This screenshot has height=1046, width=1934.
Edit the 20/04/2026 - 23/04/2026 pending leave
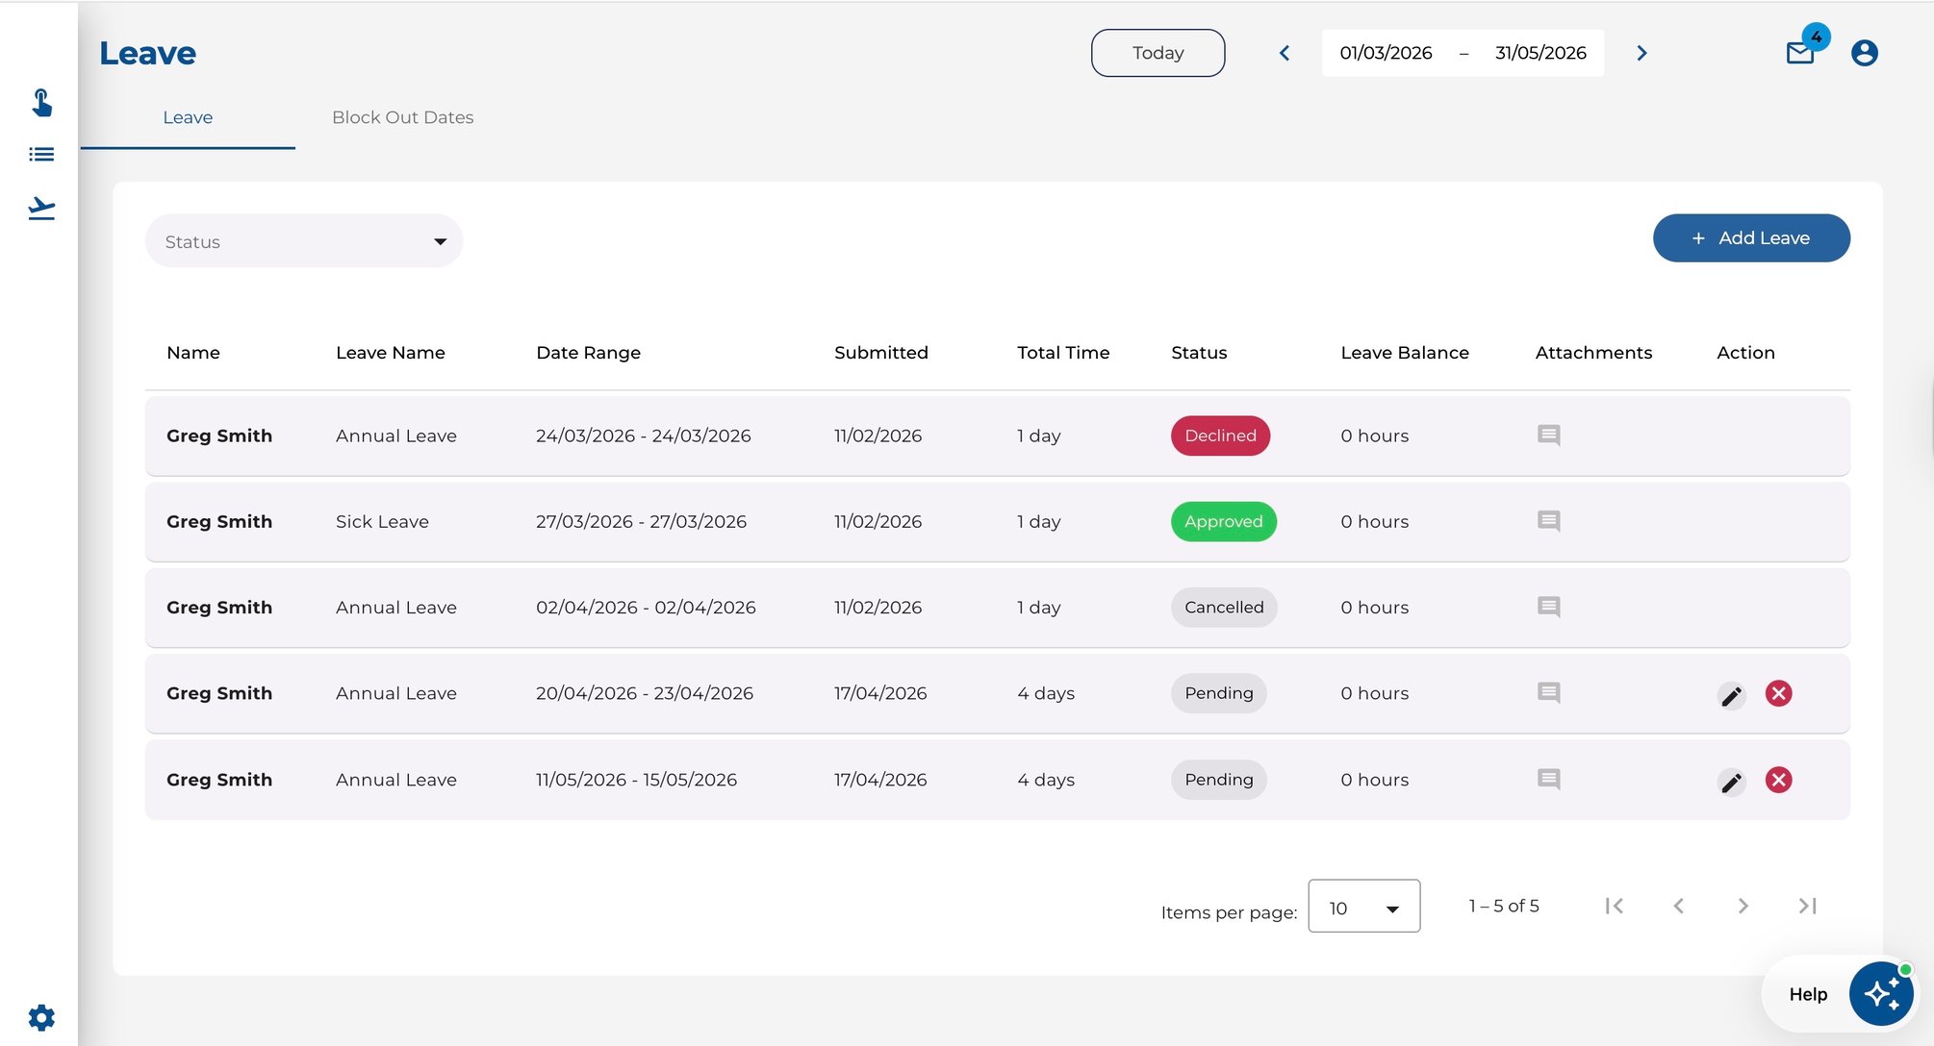1732,695
